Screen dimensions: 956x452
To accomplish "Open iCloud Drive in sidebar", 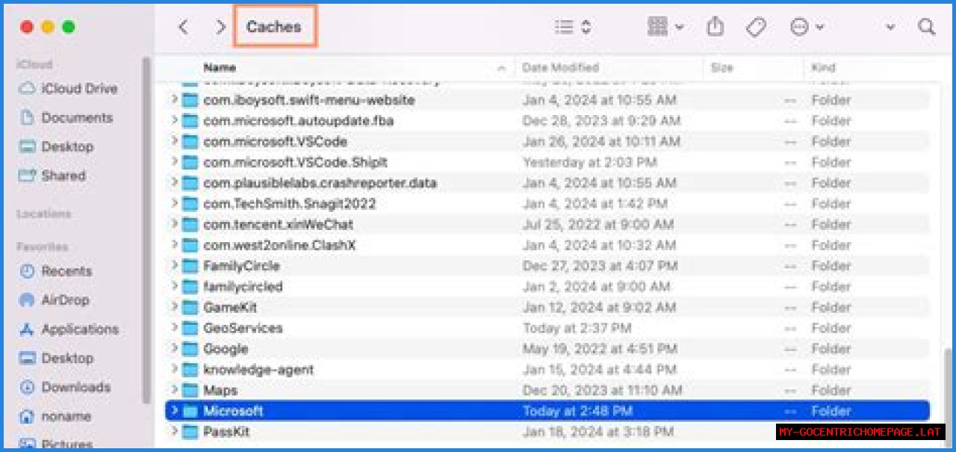I will point(78,89).
